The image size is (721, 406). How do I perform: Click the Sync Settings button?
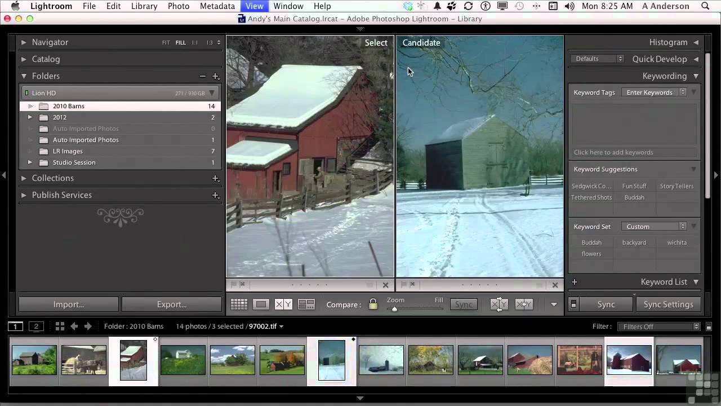(x=668, y=304)
